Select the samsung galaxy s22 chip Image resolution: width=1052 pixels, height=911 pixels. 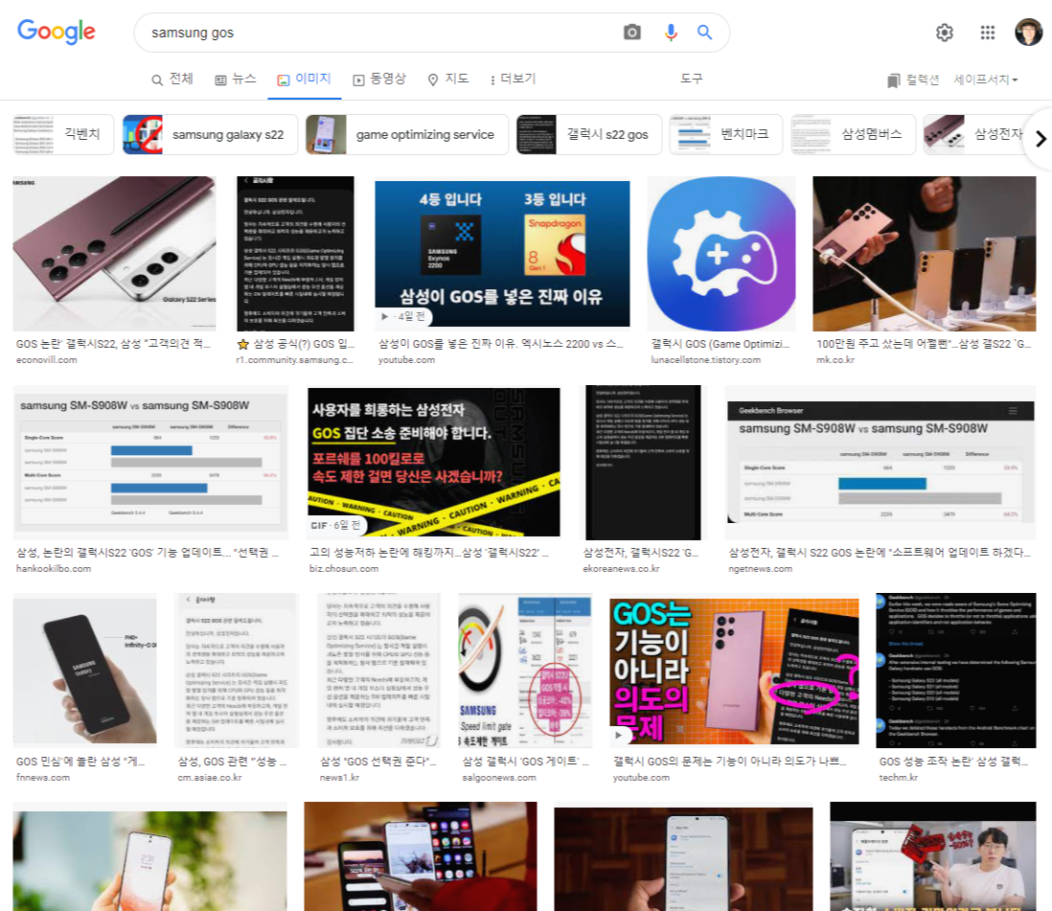coord(209,134)
